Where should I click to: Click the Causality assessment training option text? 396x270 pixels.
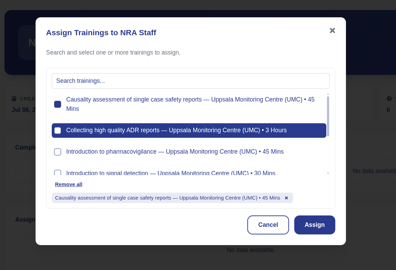coord(190,104)
